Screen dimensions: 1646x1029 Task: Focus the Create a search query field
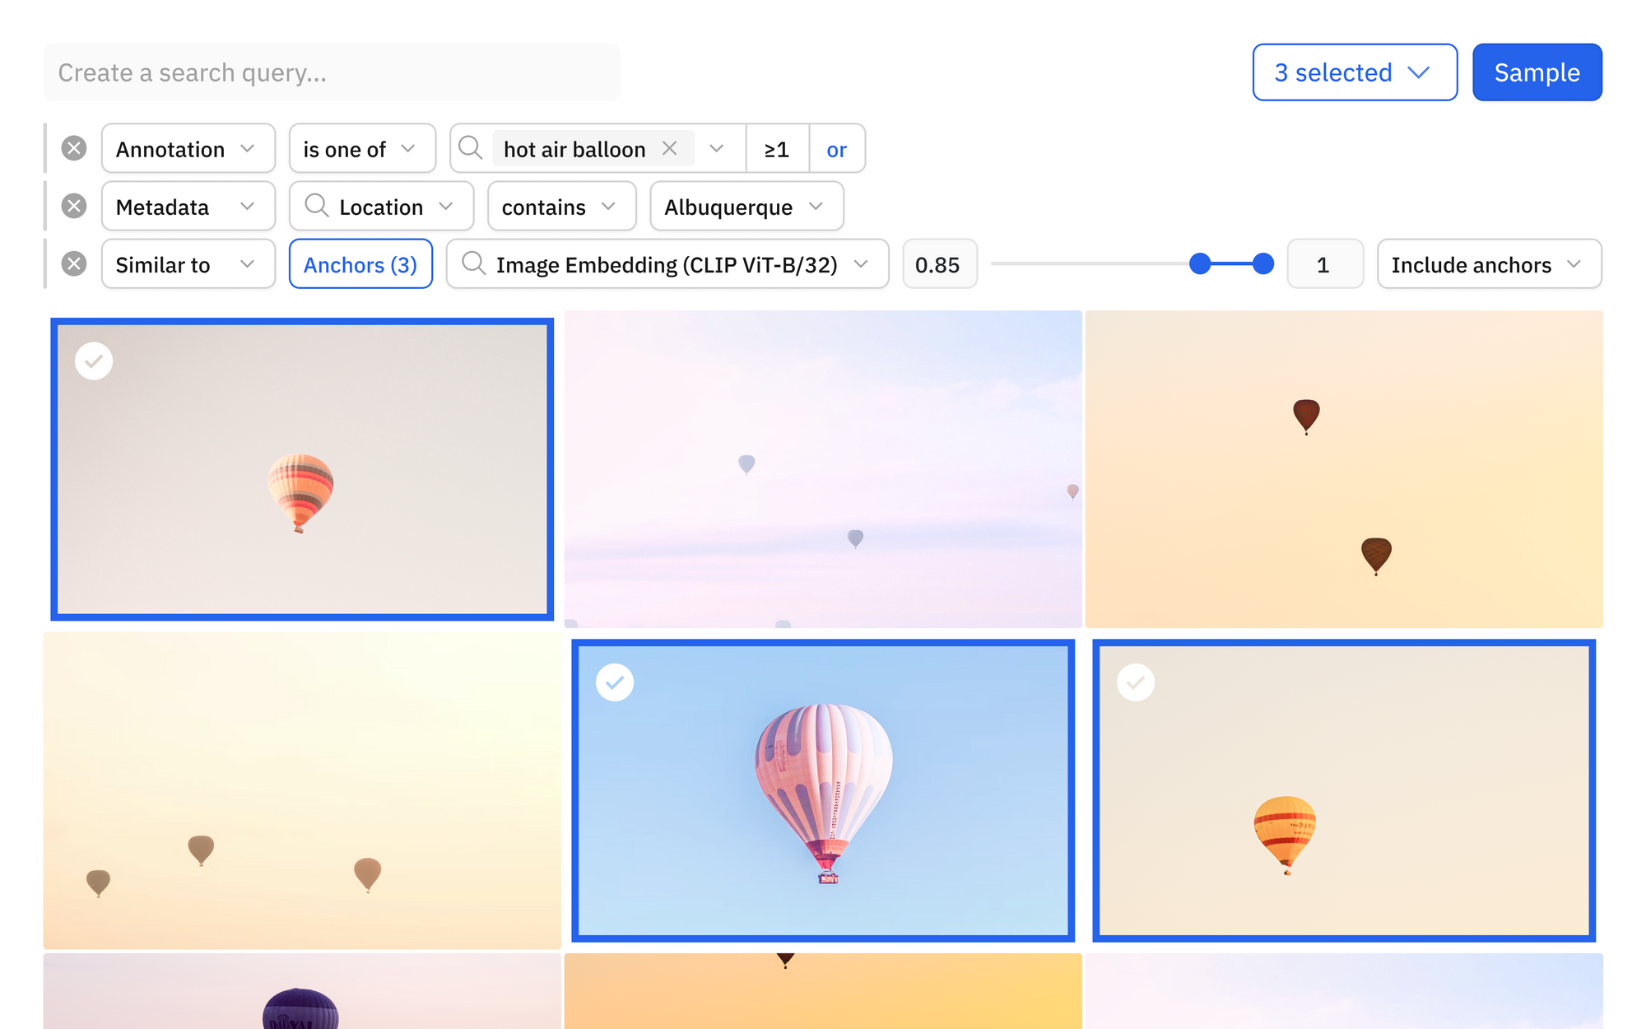(332, 72)
